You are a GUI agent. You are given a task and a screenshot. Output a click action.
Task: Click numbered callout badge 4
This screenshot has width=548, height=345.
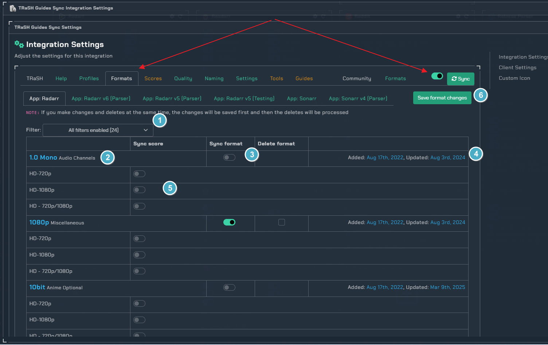point(476,154)
